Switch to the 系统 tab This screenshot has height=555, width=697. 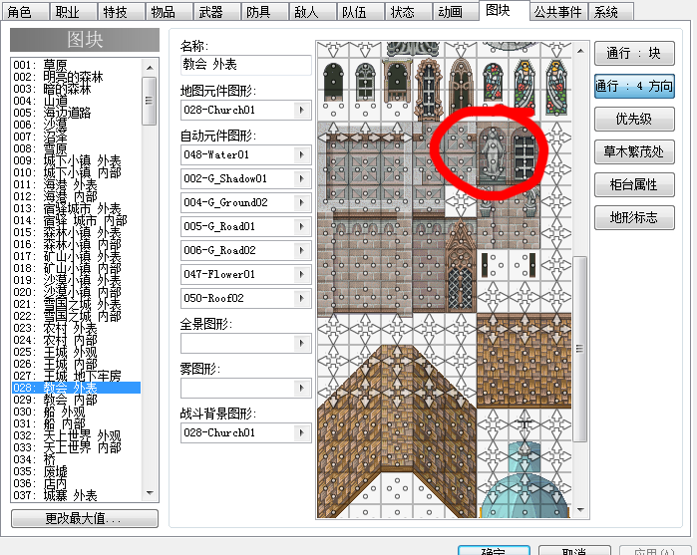point(611,12)
